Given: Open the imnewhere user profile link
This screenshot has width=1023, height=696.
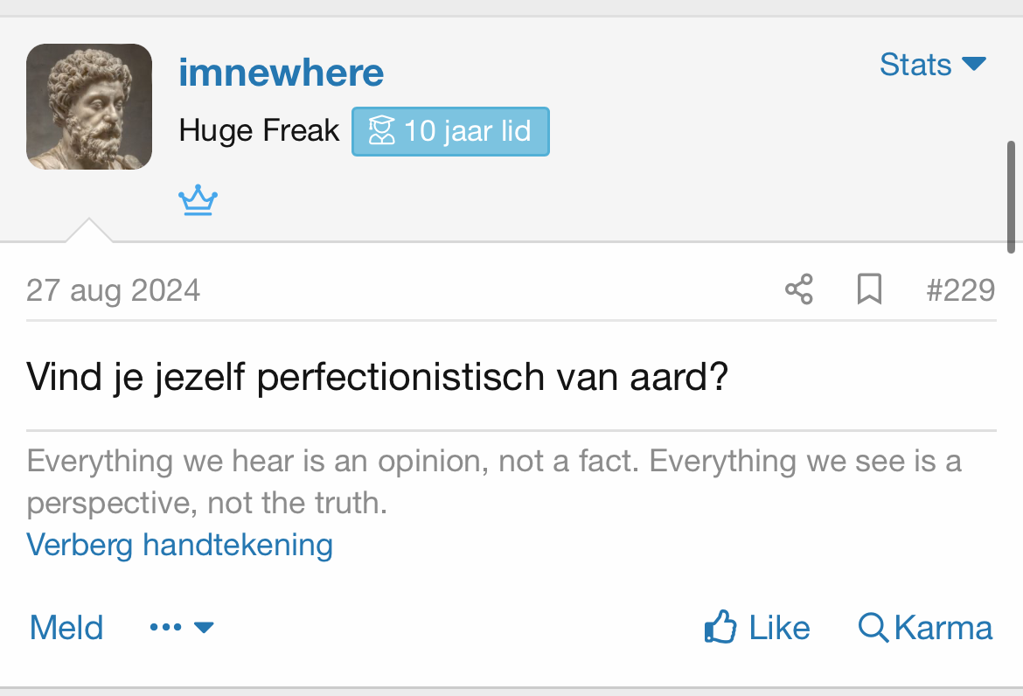Looking at the screenshot, I should point(281,72).
